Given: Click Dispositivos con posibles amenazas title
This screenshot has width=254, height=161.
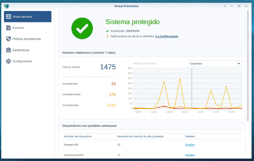Looking at the screenshot, I should tap(89, 126).
